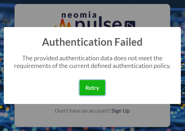Click empty white dialog space left of Retry
The width and height of the screenshot is (185, 131).
point(41,88)
